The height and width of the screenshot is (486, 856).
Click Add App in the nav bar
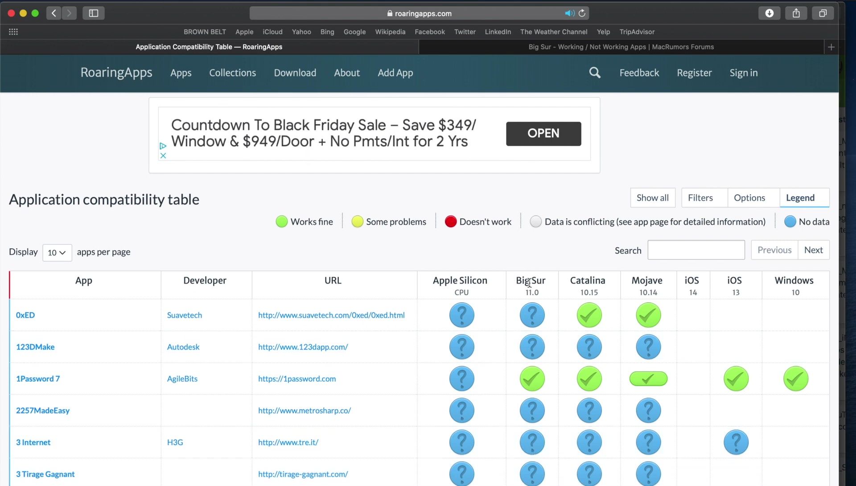point(395,73)
